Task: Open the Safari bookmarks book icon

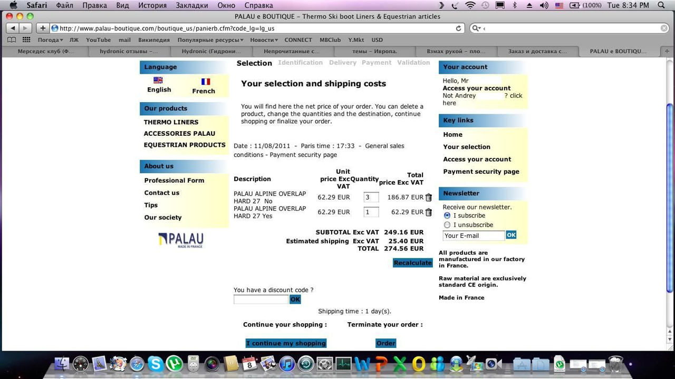Action: [x=11, y=40]
